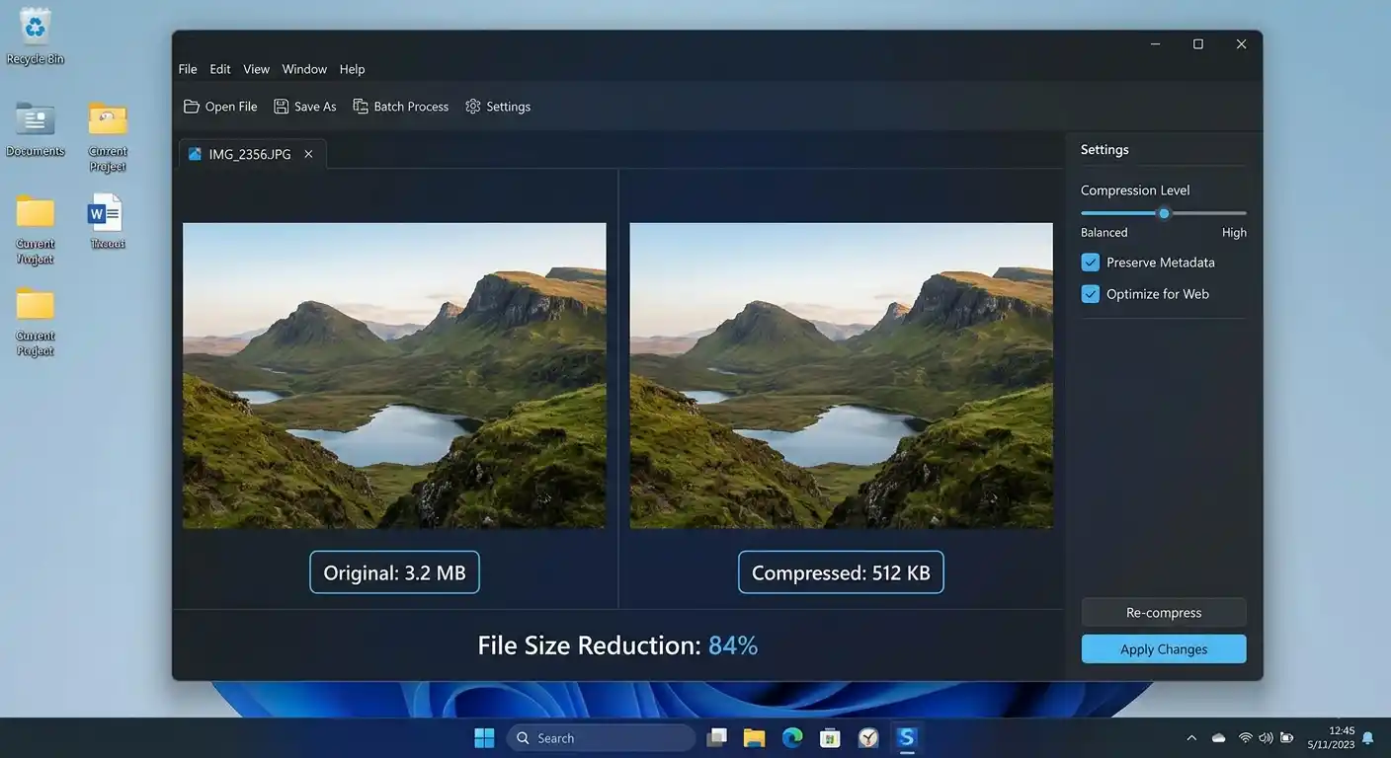Click the OneDrive cloud tray icon
The image size is (1391, 758).
(x=1218, y=738)
